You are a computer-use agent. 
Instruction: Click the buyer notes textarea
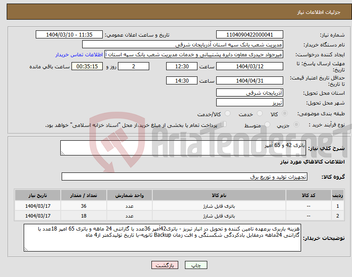tap(162, 238)
